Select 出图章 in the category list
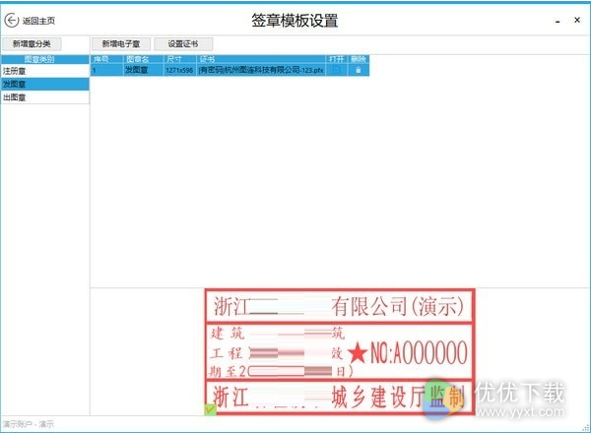The image size is (591, 433). (45, 97)
